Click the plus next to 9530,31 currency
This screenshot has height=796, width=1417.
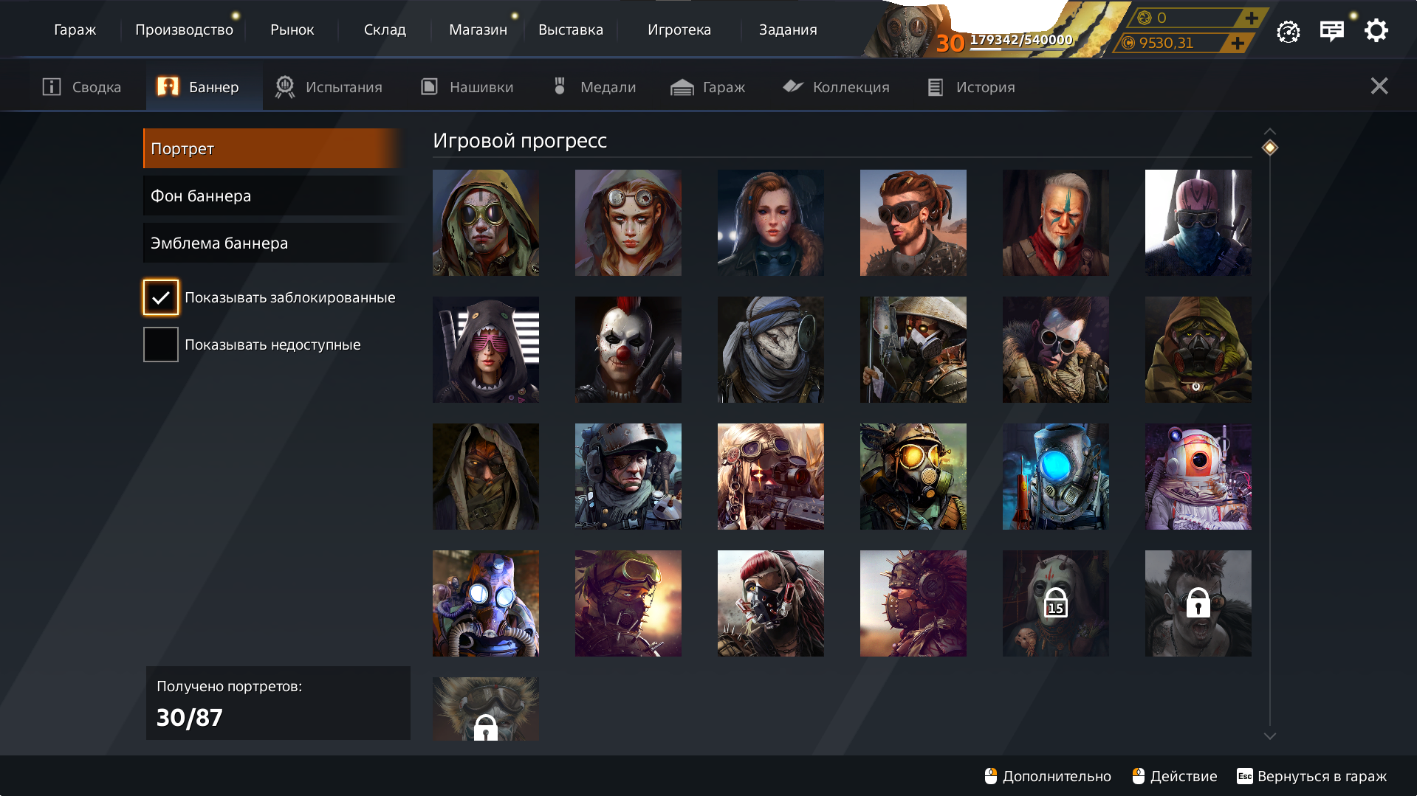(x=1237, y=43)
